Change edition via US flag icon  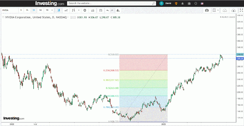[202, 3]
